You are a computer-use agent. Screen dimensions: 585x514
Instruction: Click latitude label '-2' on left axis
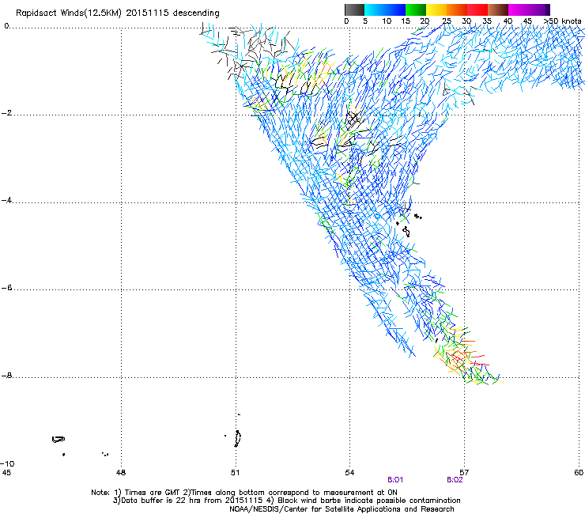point(6,113)
